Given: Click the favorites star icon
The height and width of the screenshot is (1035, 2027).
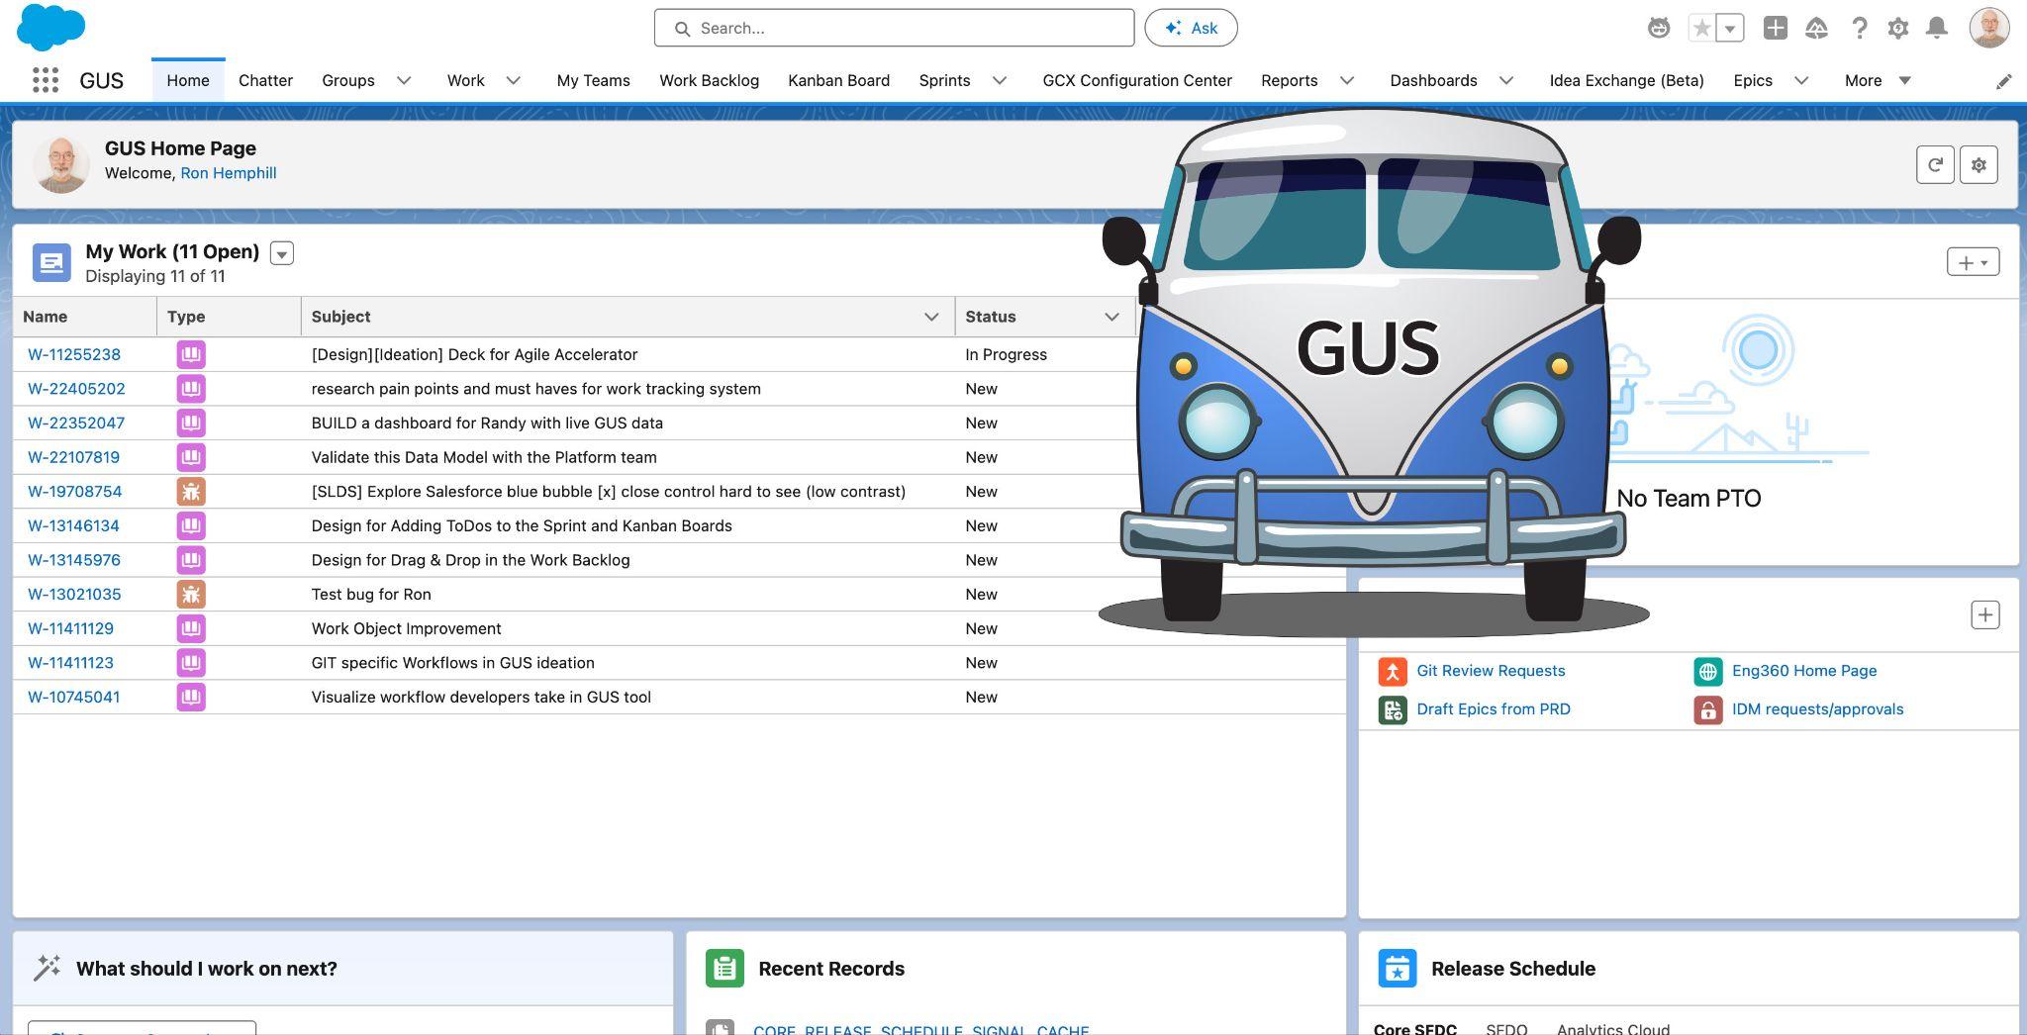Looking at the screenshot, I should [1701, 28].
